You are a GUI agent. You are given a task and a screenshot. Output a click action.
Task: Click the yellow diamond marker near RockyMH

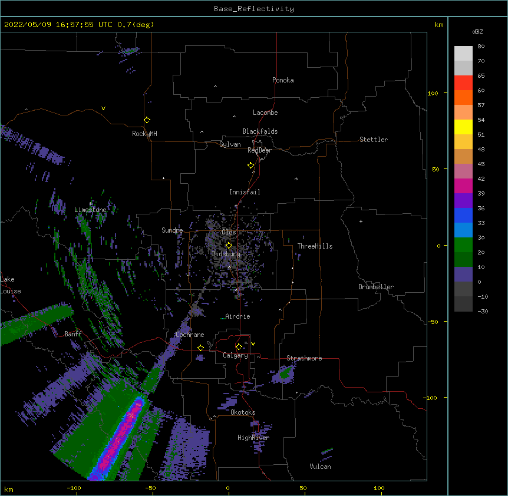pos(147,120)
